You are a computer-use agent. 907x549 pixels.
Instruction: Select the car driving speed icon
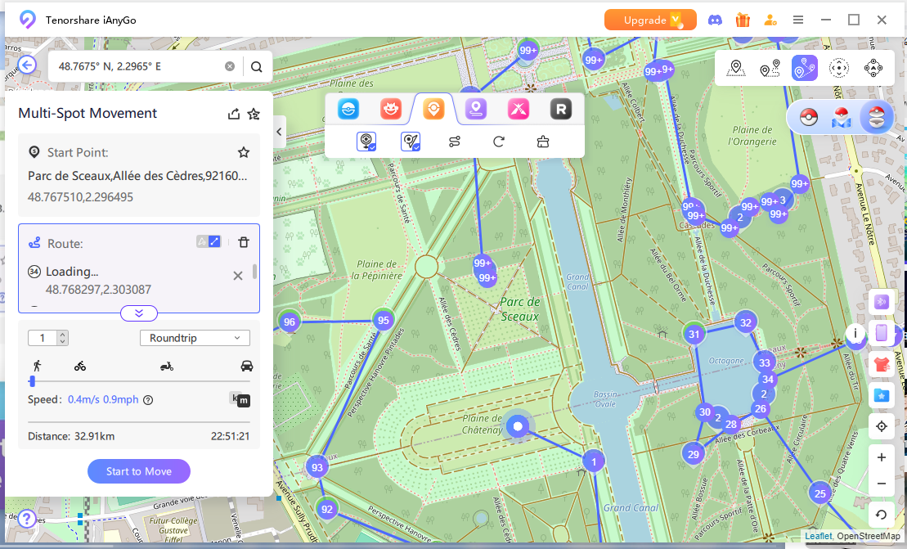tap(246, 367)
